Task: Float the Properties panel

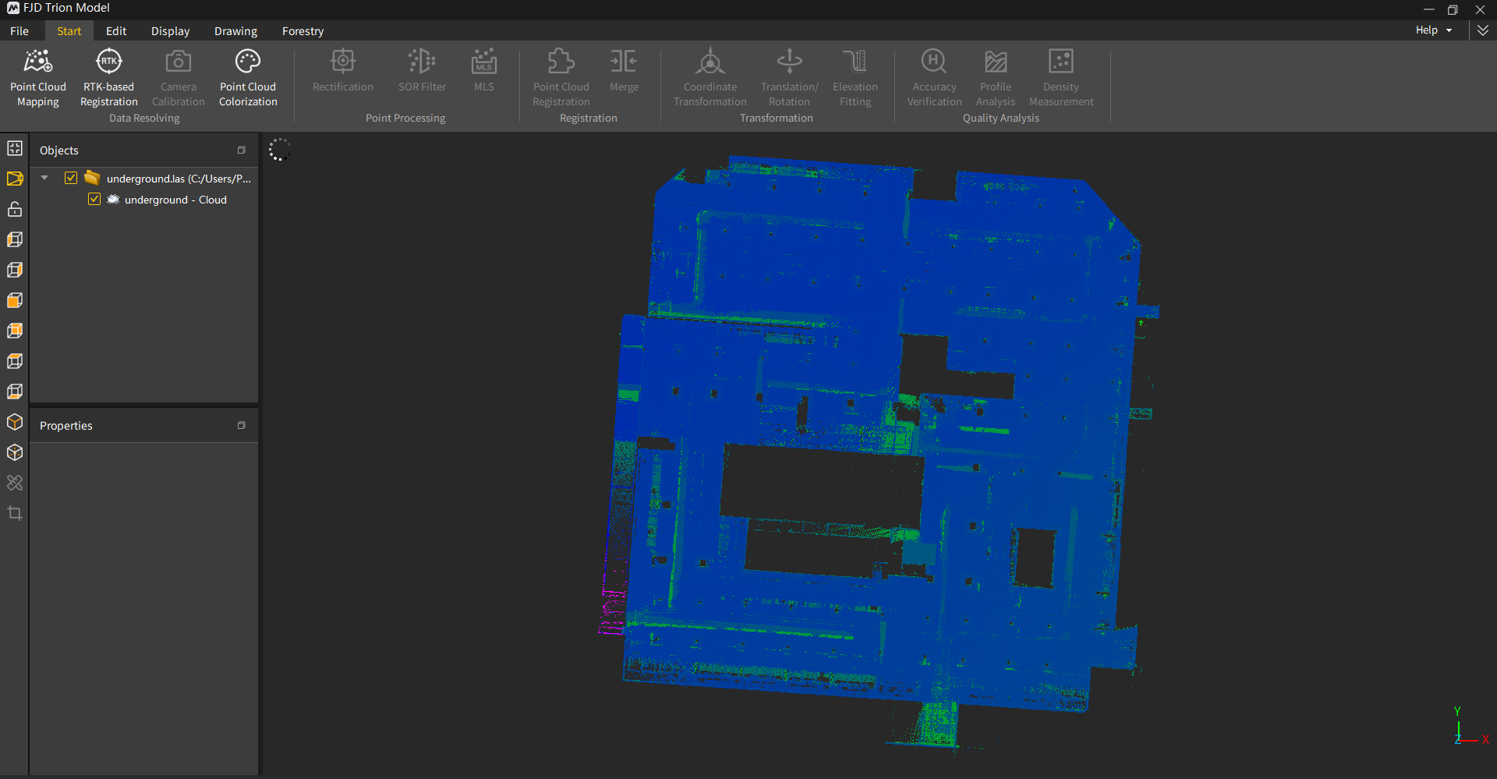Action: click(x=241, y=425)
